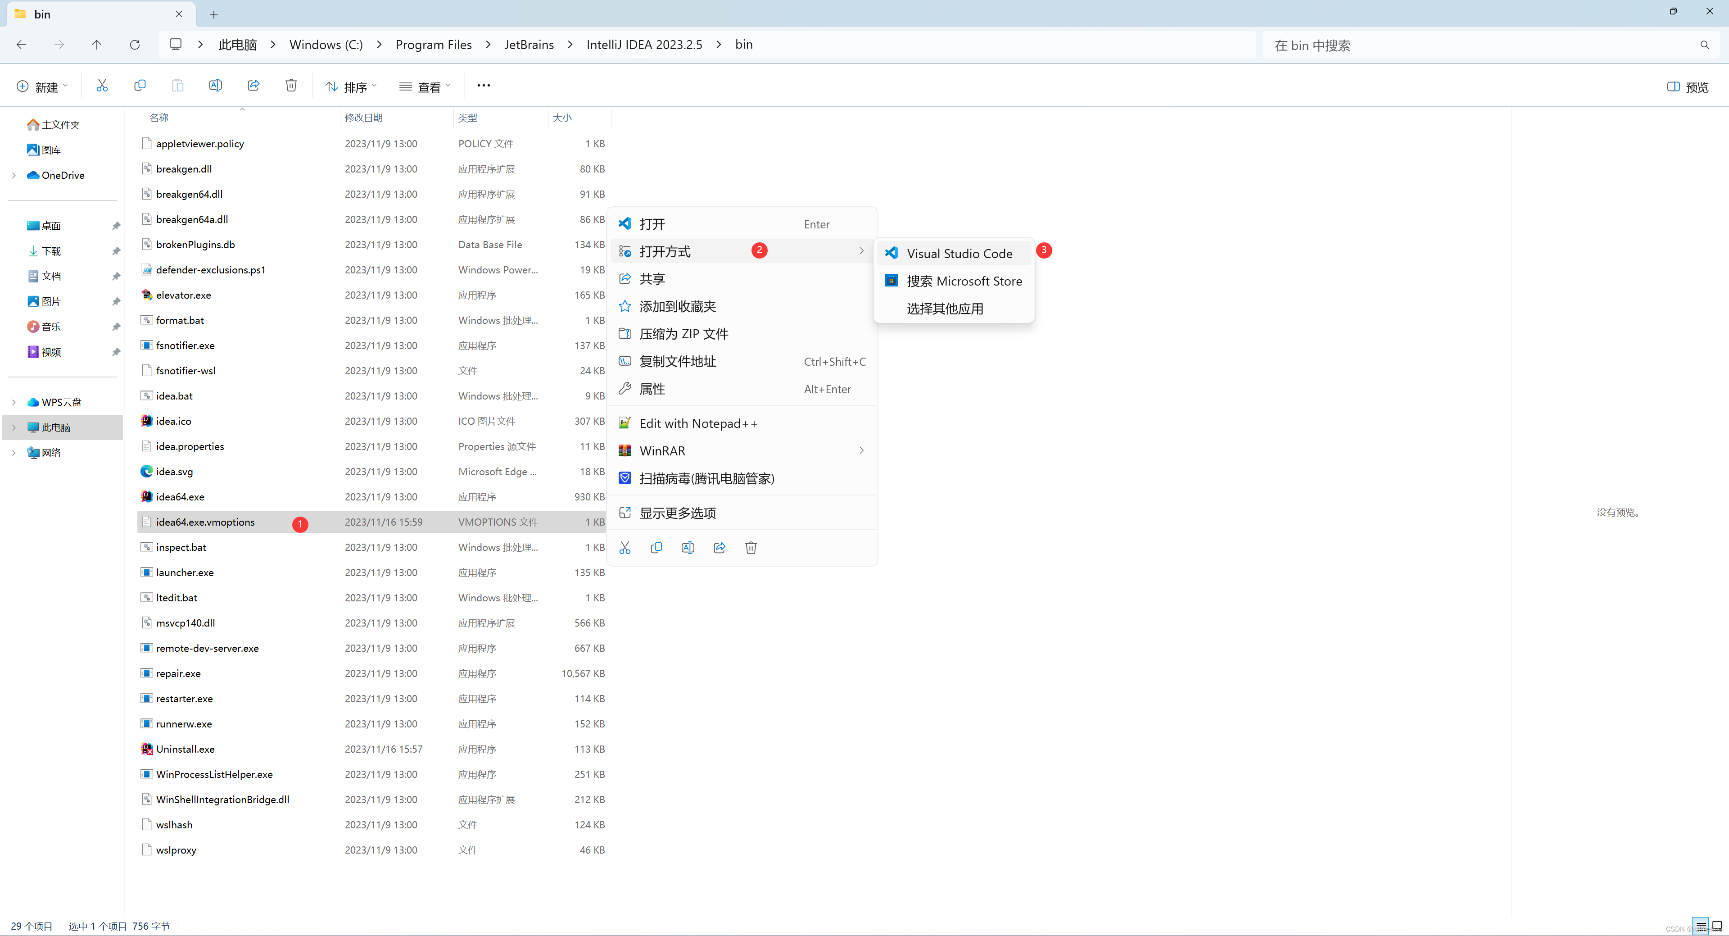Choose 复制文件地址 in the context menu
The width and height of the screenshot is (1729, 936).
point(742,361)
